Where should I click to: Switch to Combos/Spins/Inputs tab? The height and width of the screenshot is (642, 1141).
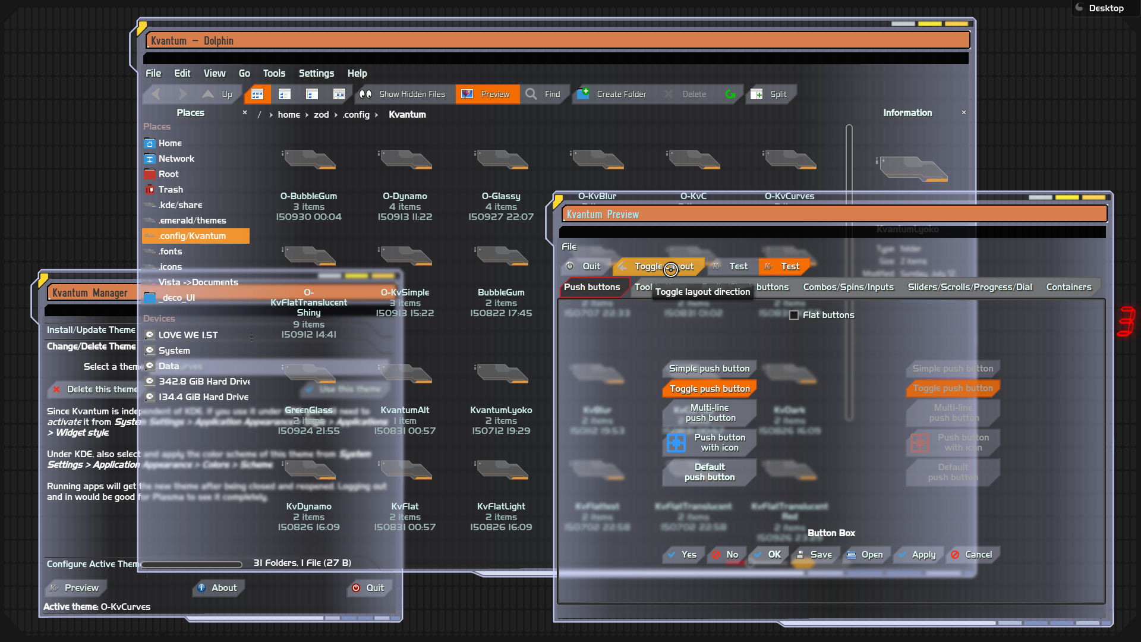pos(848,287)
